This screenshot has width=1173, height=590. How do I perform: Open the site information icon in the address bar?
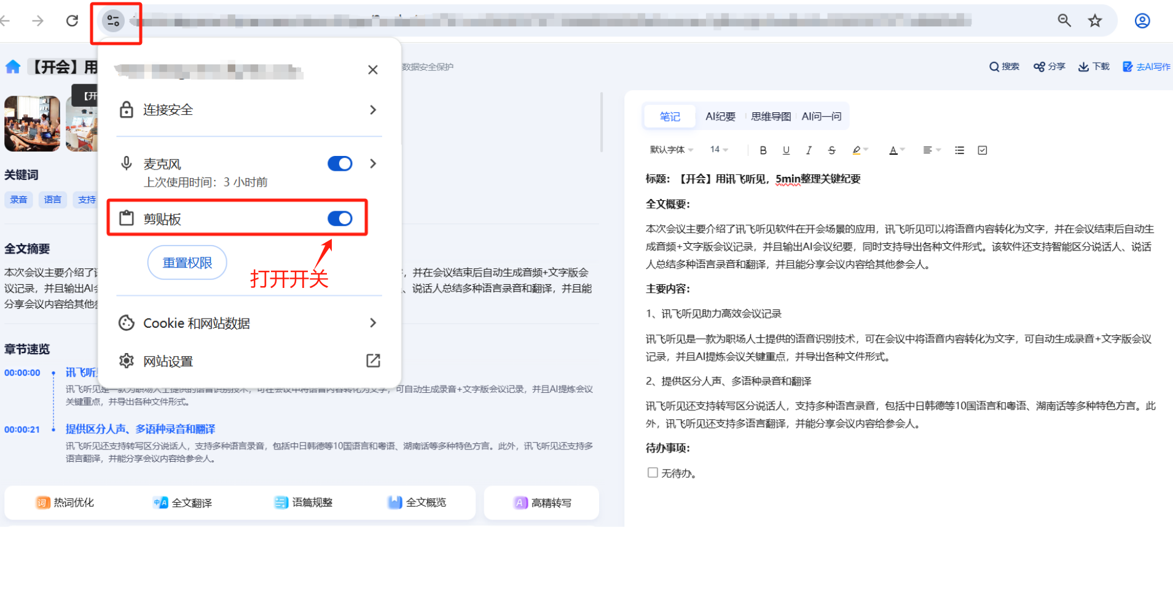113,21
